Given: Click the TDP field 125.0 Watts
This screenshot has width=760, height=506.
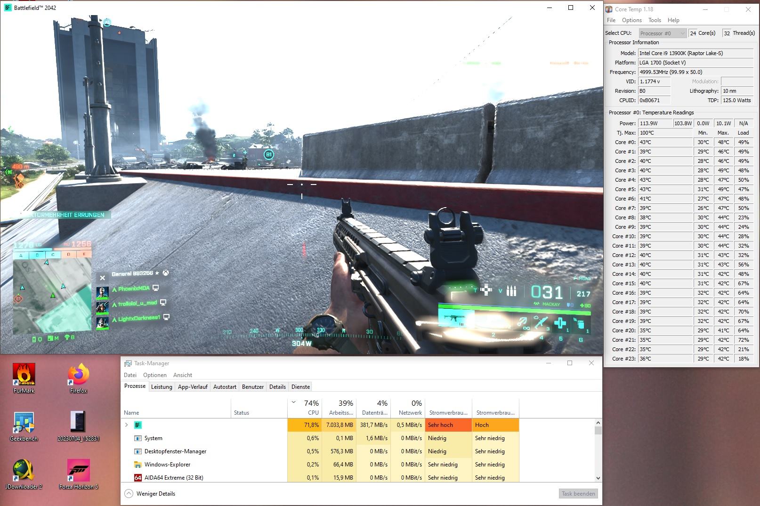Looking at the screenshot, I should 737,100.
